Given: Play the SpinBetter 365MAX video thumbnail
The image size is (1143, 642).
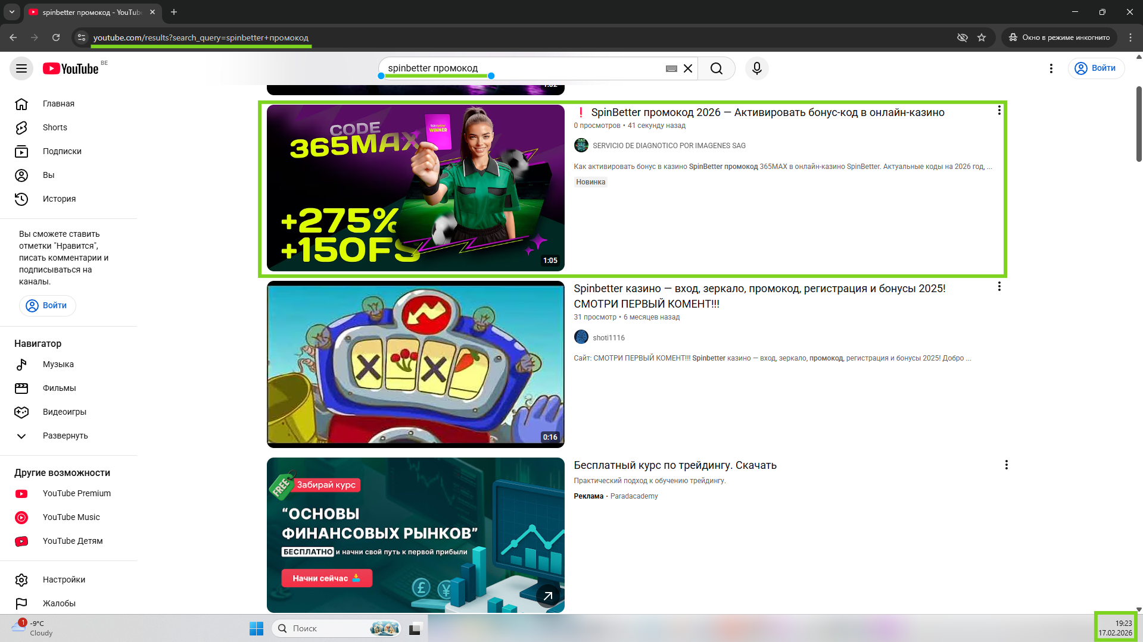Looking at the screenshot, I should [x=415, y=188].
